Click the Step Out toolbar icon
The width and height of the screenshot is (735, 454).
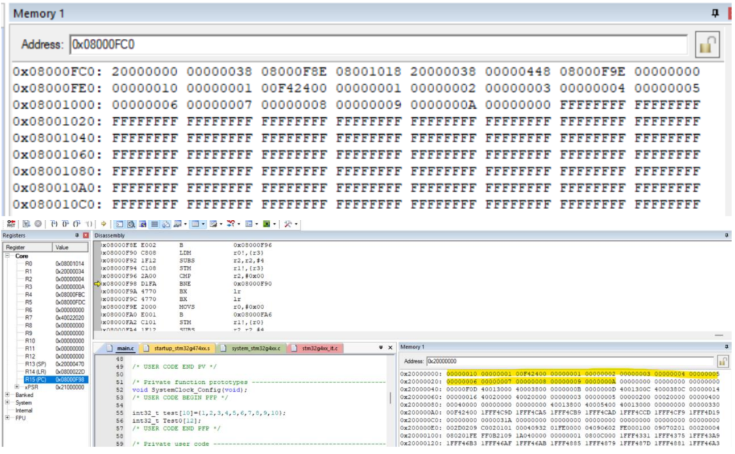pyautogui.click(x=76, y=224)
